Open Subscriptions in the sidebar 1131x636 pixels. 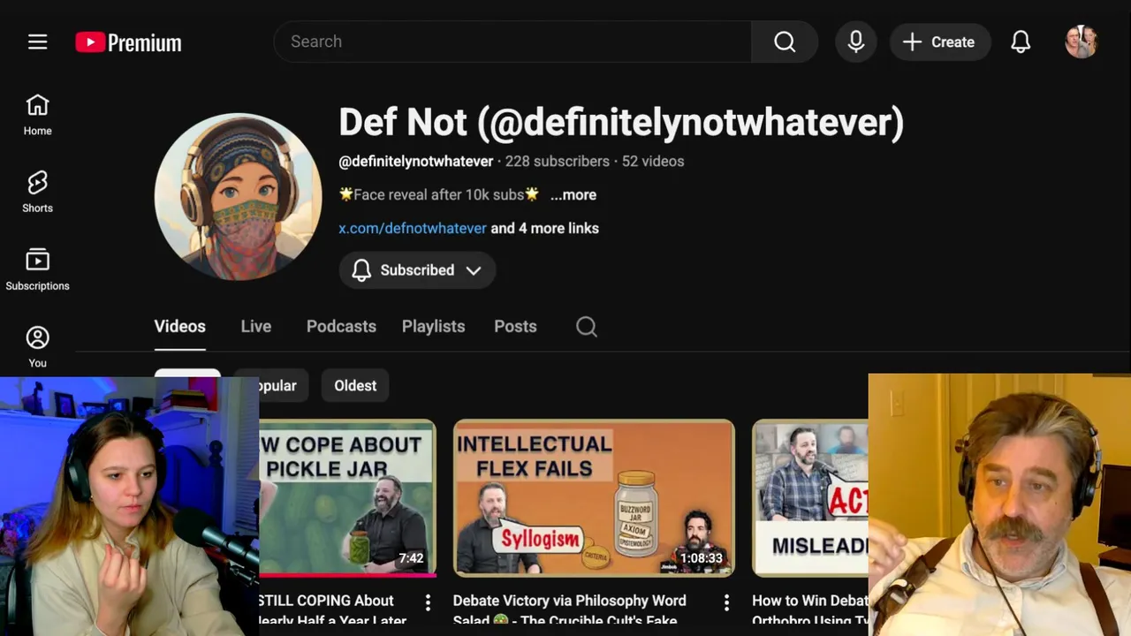[x=37, y=269]
